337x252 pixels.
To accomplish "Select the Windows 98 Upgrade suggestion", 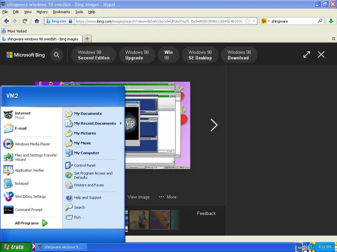I will pos(137,55).
